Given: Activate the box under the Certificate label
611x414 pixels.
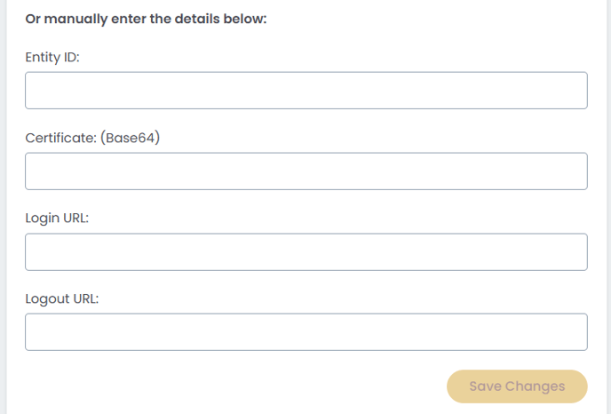Looking at the screenshot, I should (305, 171).
